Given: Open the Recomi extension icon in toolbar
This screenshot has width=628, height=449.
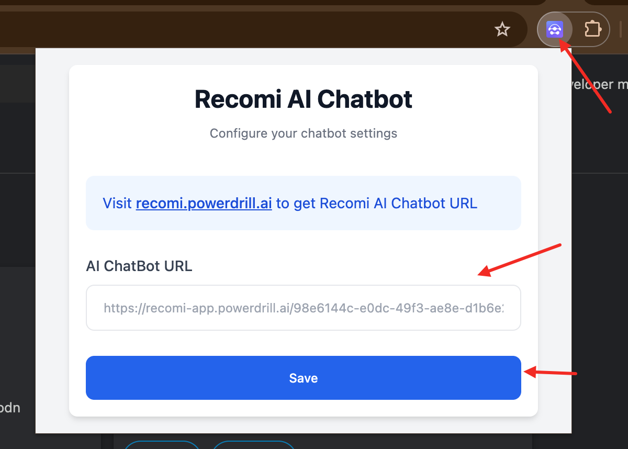Looking at the screenshot, I should (x=554, y=29).
